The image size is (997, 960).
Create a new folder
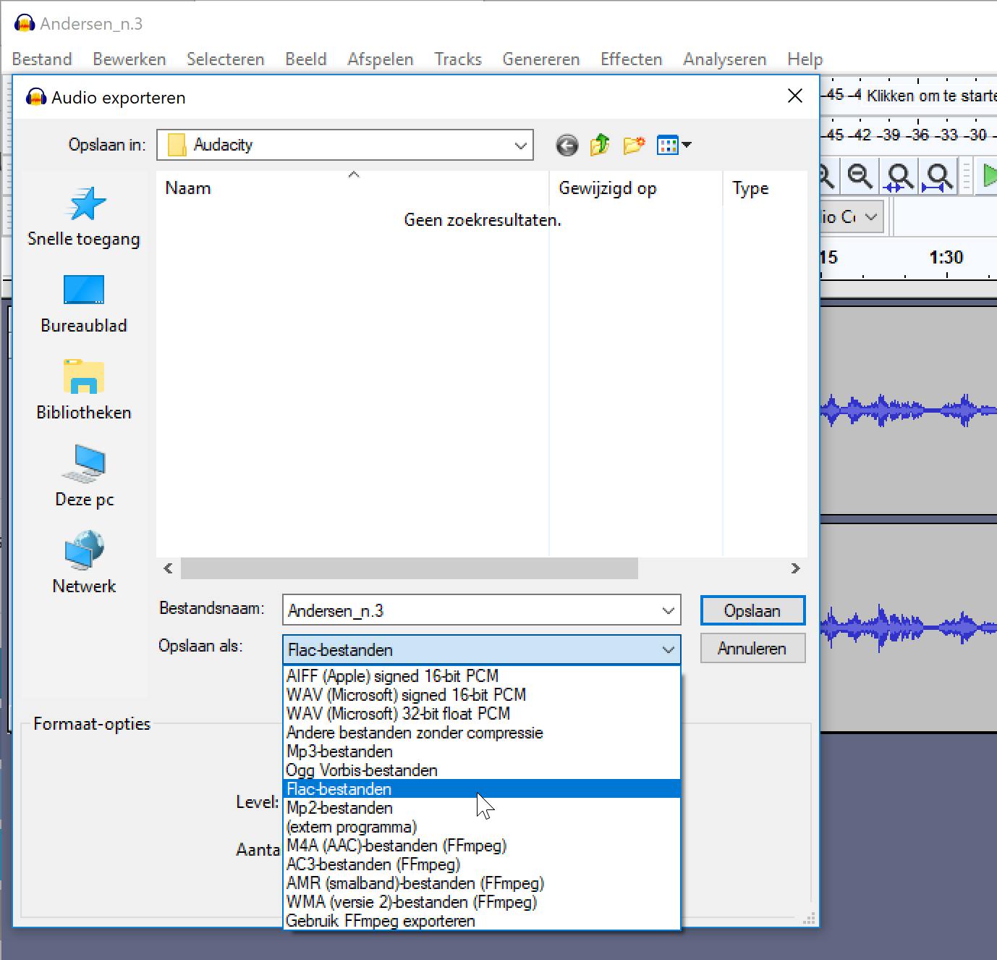[x=633, y=146]
